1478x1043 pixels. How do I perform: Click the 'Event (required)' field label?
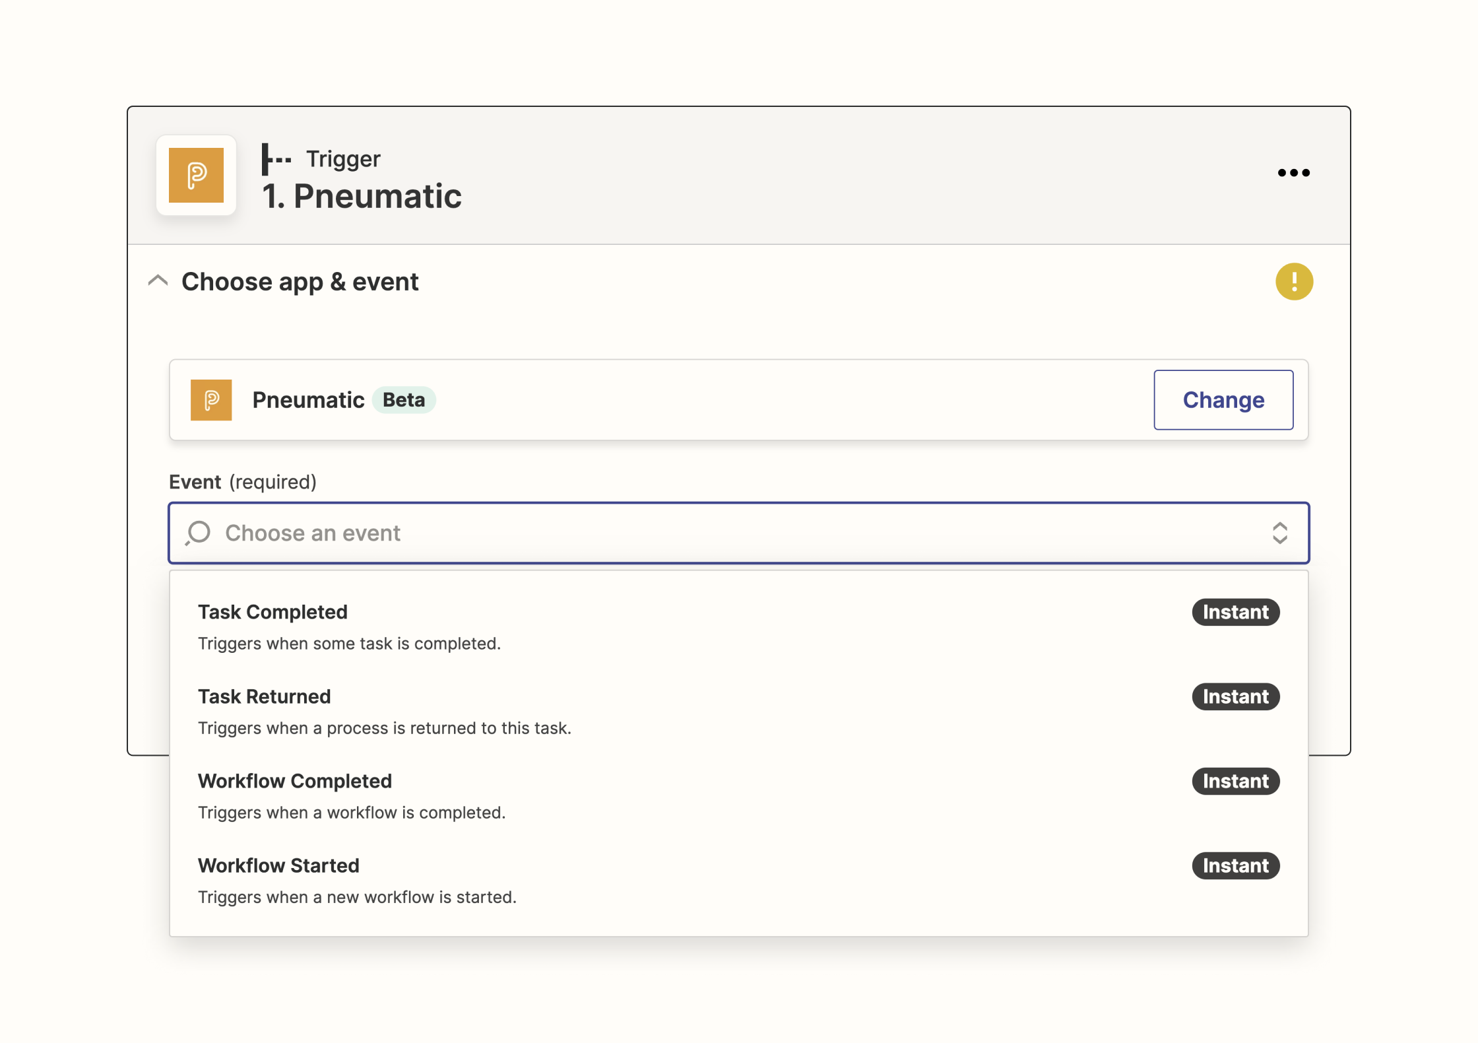(x=243, y=482)
